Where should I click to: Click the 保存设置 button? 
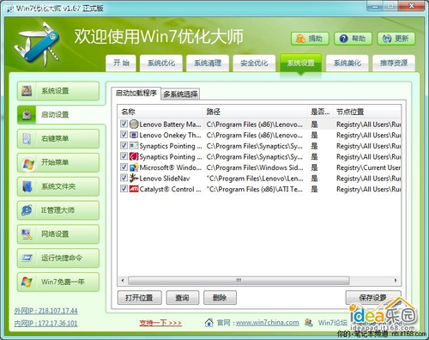click(373, 298)
